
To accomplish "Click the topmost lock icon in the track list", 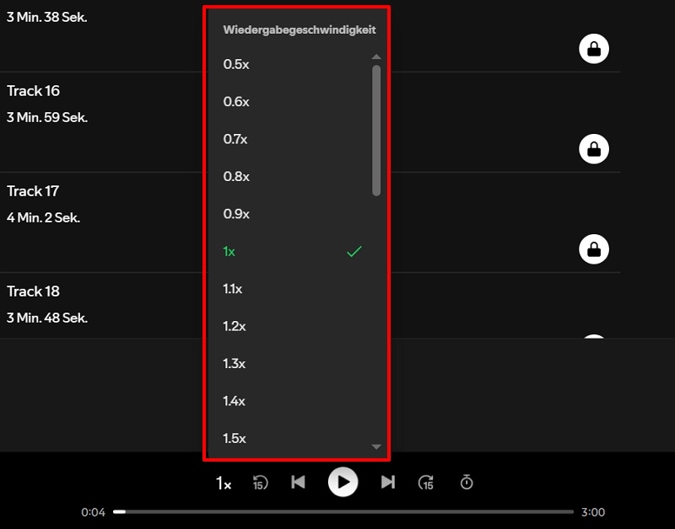I will [594, 48].
